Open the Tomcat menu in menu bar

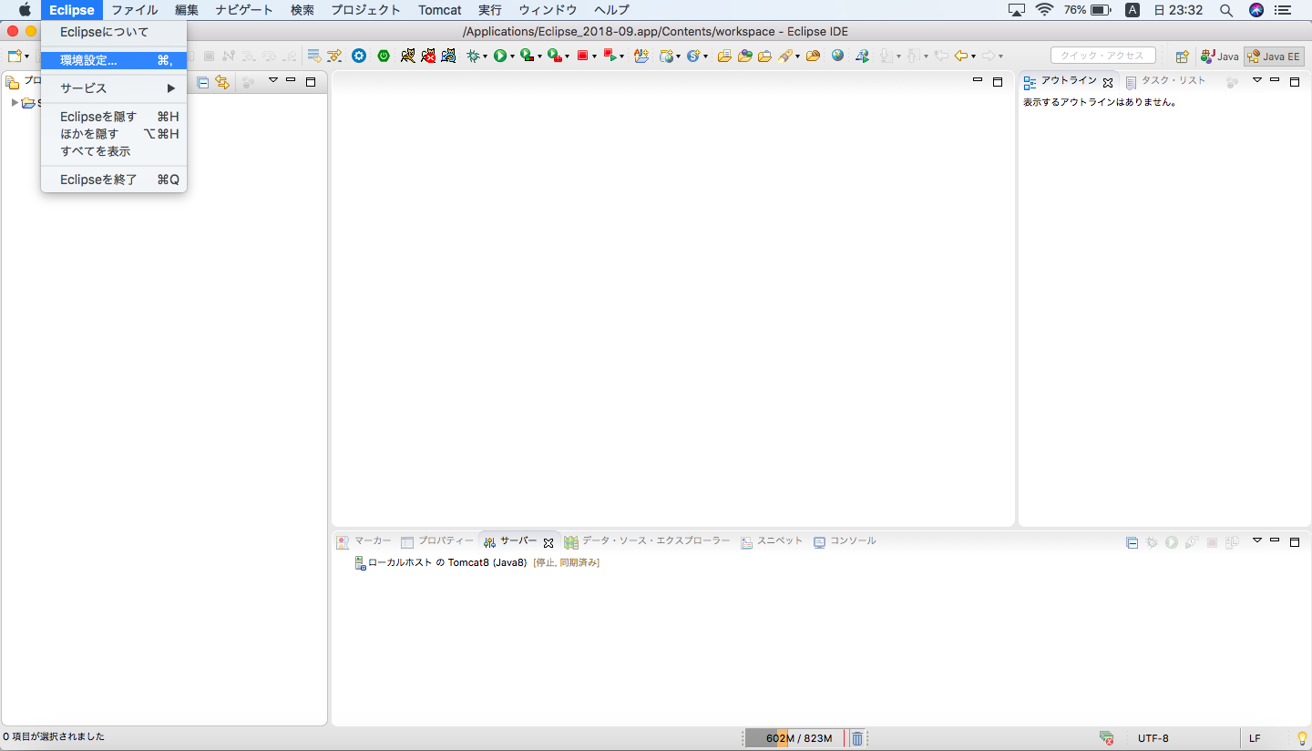(x=440, y=10)
